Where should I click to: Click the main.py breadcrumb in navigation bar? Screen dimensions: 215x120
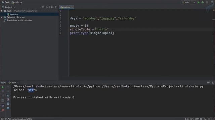pyautogui.click(x=17, y=2)
